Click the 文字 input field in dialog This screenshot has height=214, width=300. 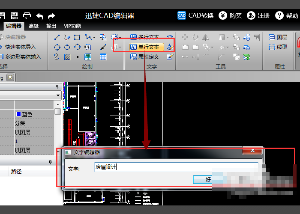176,167
